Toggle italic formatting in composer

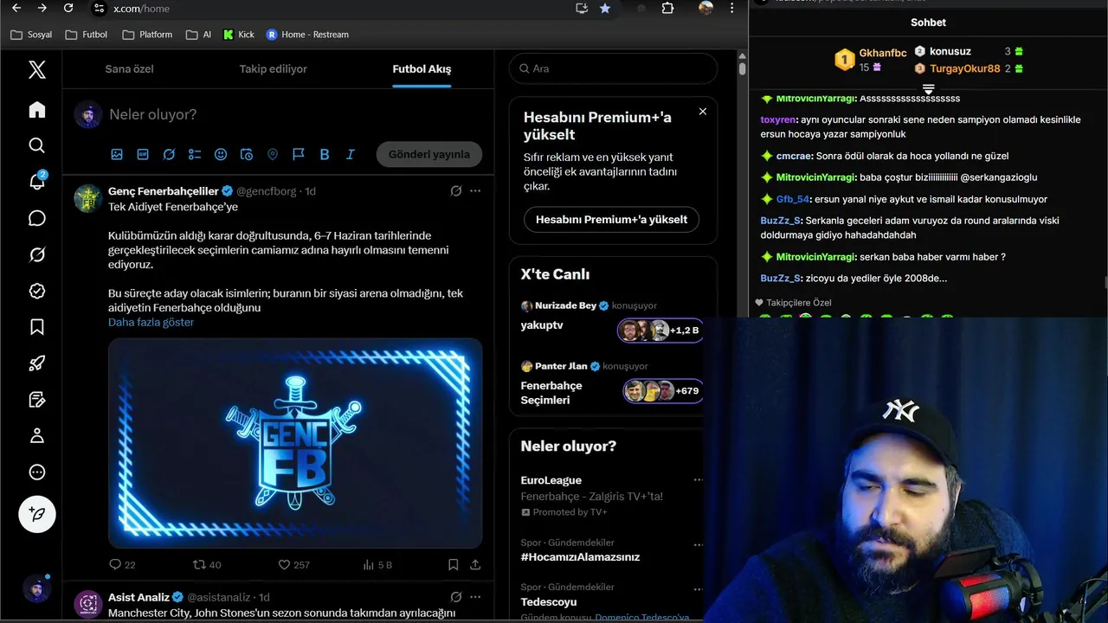(x=351, y=154)
